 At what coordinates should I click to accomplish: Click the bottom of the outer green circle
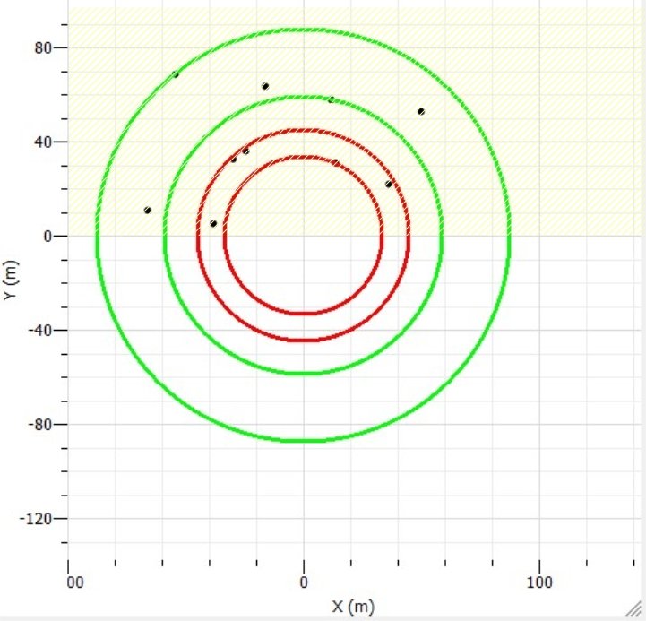click(304, 440)
